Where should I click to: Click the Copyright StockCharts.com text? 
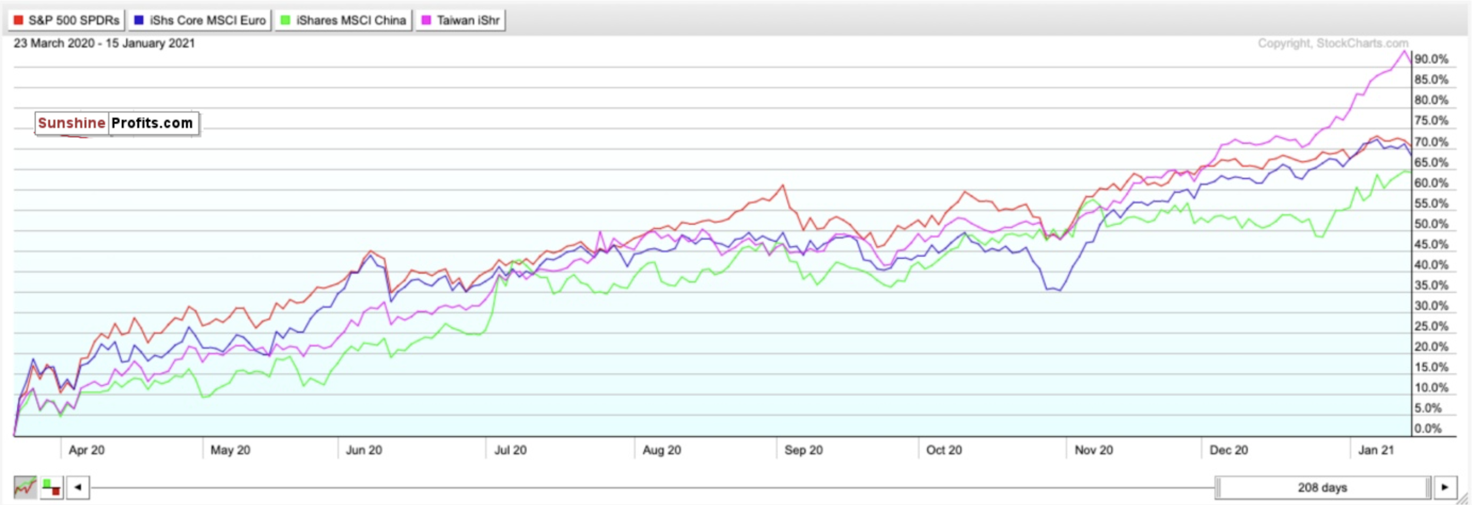point(1333,43)
